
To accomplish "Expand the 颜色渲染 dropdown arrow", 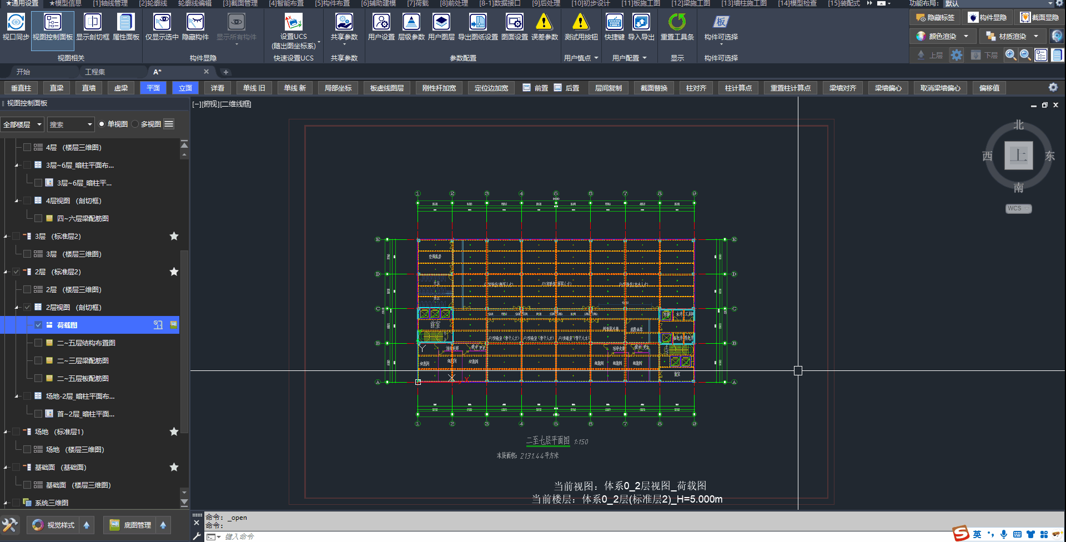I will [x=966, y=37].
